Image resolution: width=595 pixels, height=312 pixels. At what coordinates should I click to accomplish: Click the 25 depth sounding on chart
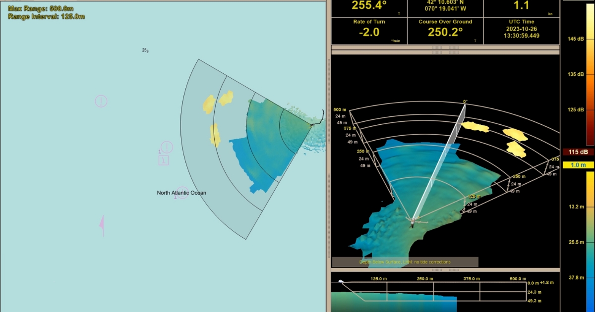[145, 50]
